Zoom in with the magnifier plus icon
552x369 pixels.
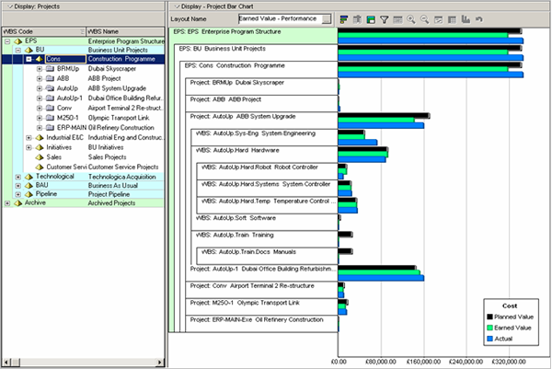click(x=411, y=19)
